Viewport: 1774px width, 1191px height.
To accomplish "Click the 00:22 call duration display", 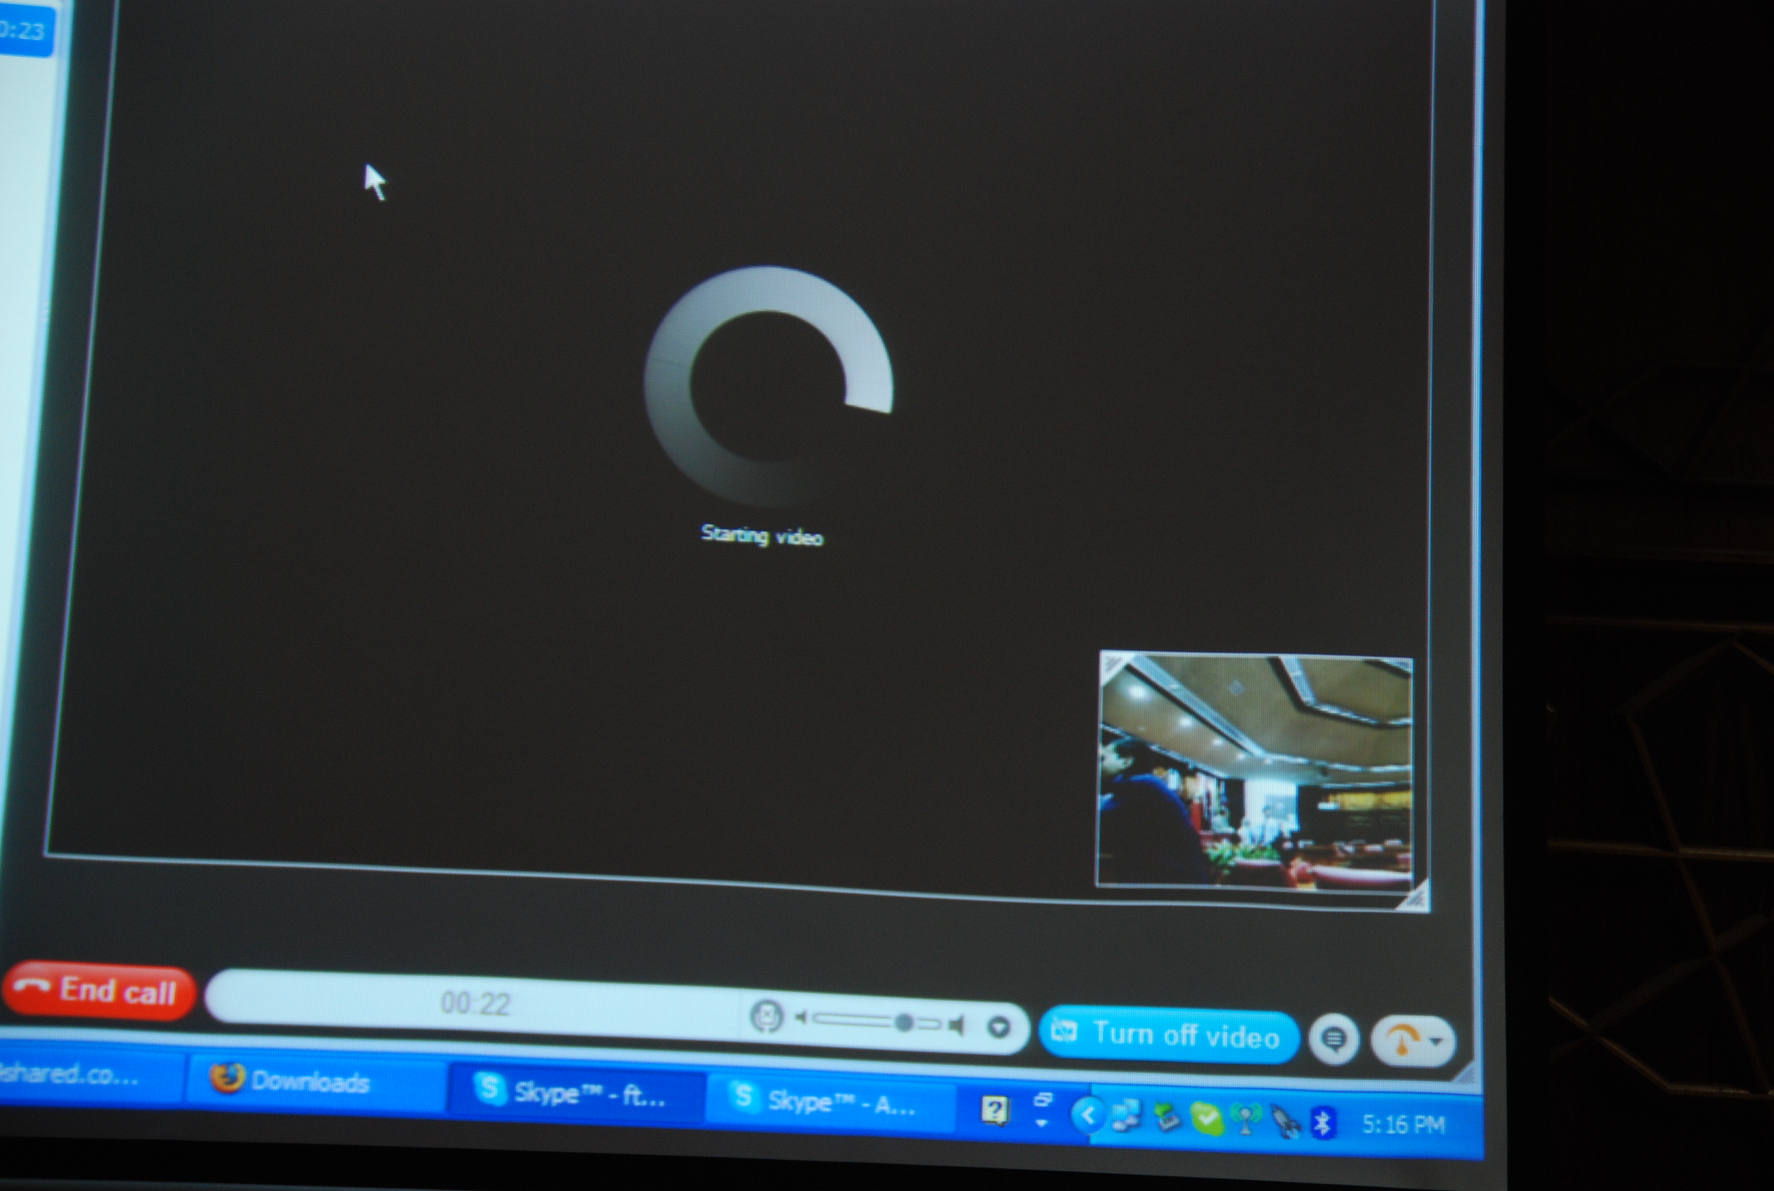I will pyautogui.click(x=475, y=1004).
